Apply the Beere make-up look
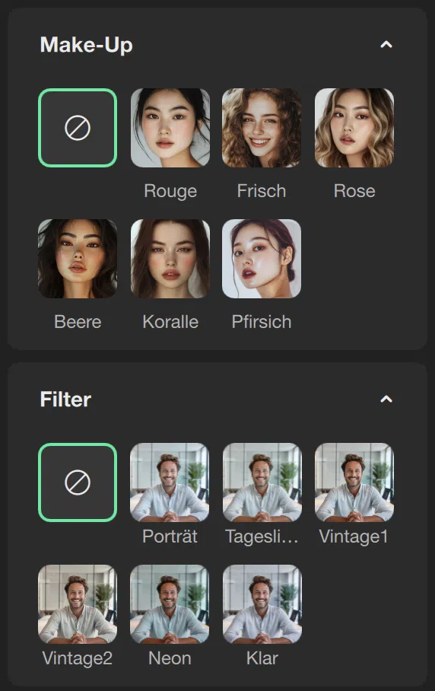 [78, 259]
